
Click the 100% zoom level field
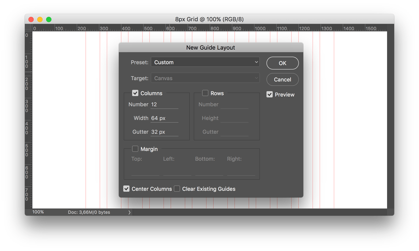pos(39,212)
